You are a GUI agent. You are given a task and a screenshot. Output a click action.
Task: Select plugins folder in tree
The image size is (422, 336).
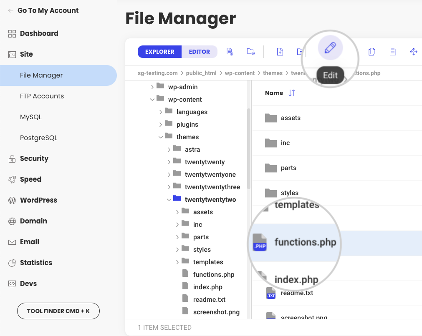coord(187,125)
